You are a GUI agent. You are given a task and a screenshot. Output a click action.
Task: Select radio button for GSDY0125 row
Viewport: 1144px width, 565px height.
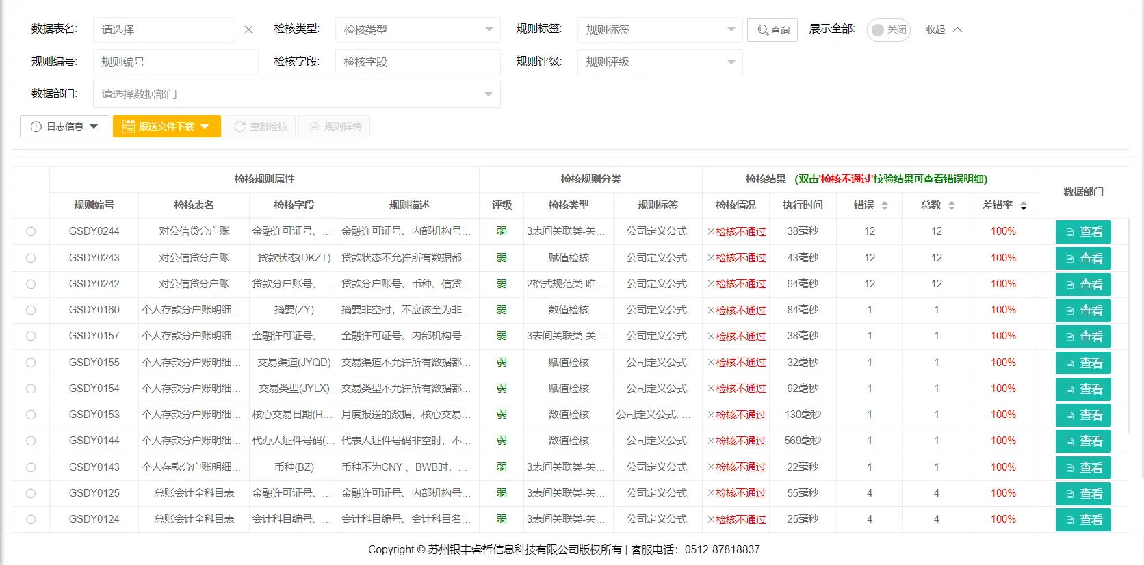coord(31,493)
